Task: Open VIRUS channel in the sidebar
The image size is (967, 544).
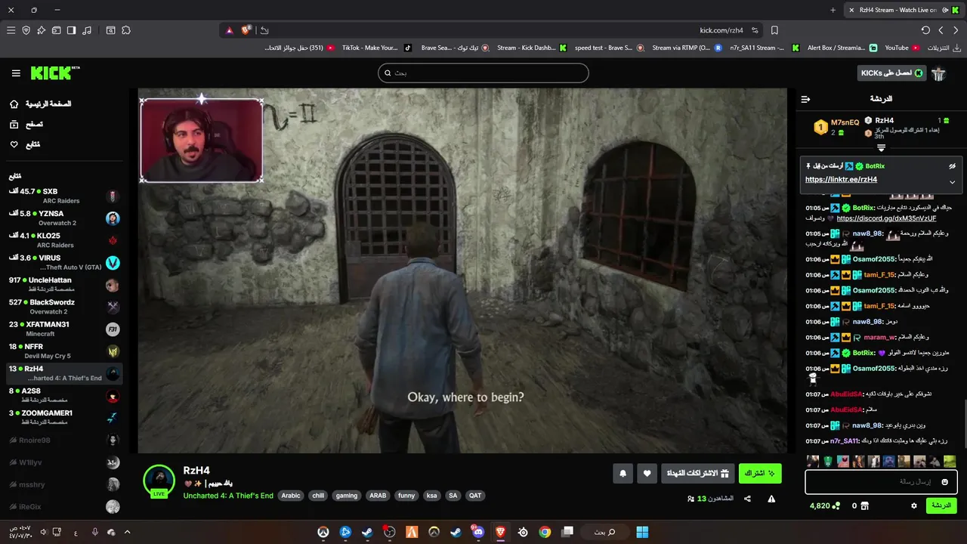Action: (64, 262)
